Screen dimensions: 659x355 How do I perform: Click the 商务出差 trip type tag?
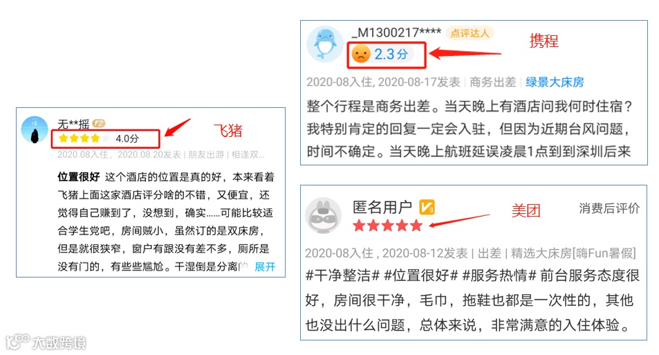coord(492,82)
